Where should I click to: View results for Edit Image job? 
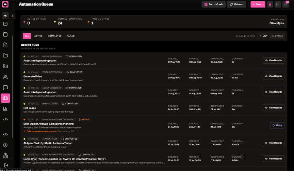coord(273,108)
